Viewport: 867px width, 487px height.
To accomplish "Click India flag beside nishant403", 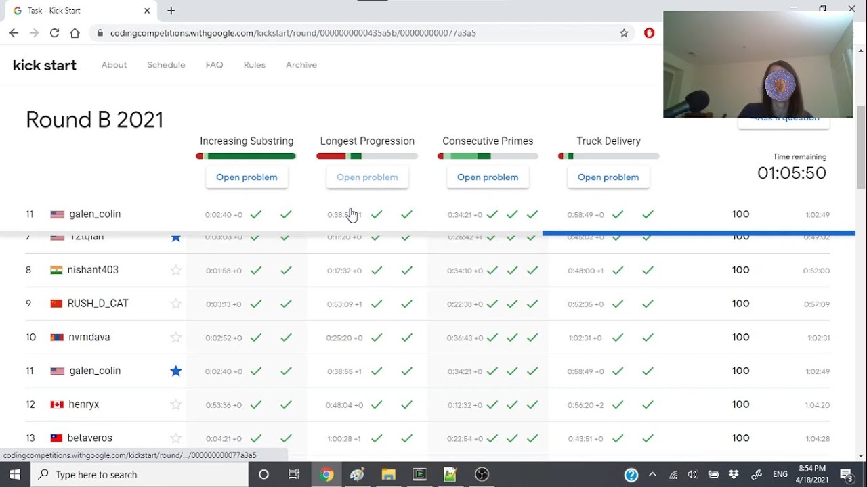I will [56, 270].
